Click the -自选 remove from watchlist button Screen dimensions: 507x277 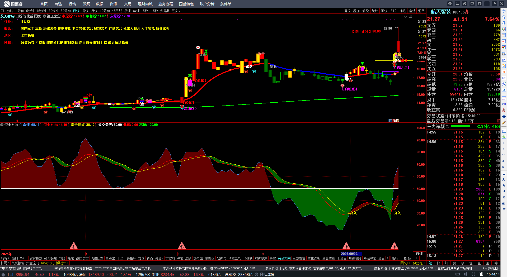tap(412, 11)
